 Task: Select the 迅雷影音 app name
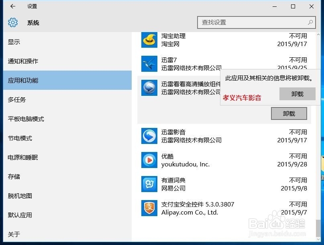[x=173, y=132]
